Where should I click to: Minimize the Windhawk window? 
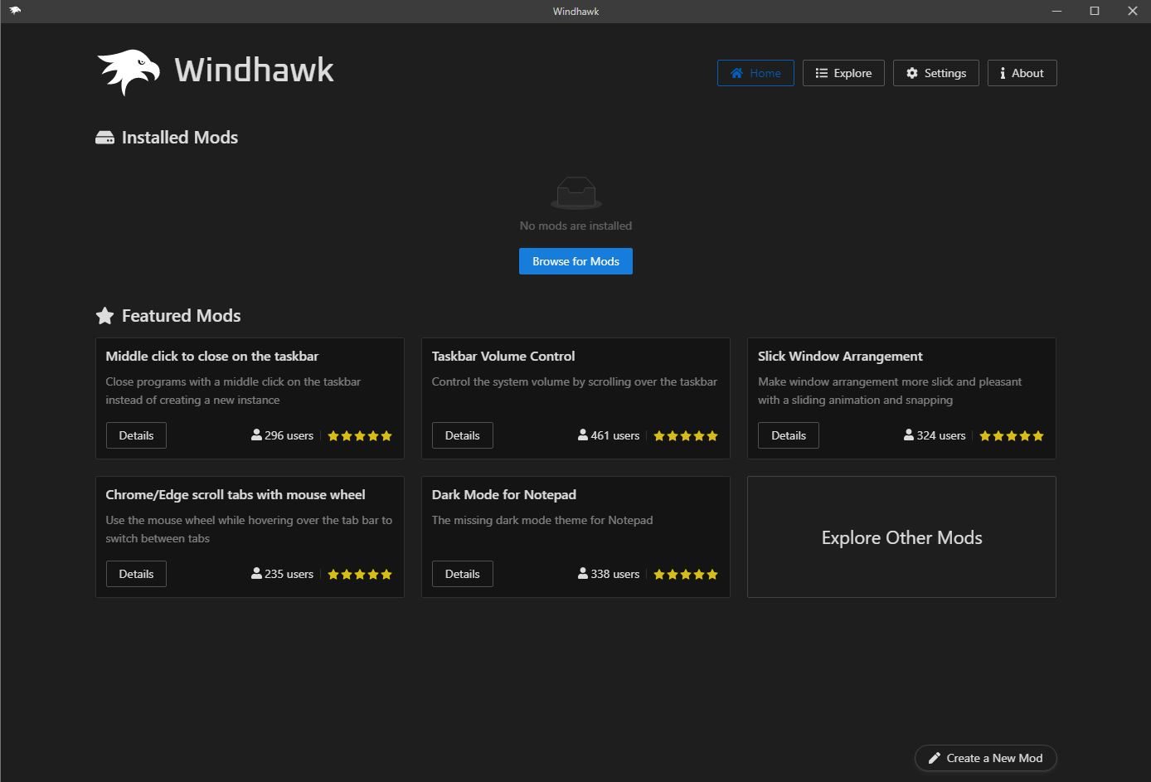pos(1057,11)
